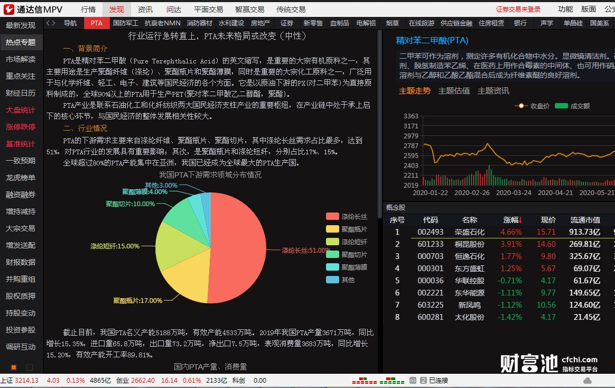Switch to 在线旅游 tab
Viewport: 615px width, 388px height.
click(421, 23)
